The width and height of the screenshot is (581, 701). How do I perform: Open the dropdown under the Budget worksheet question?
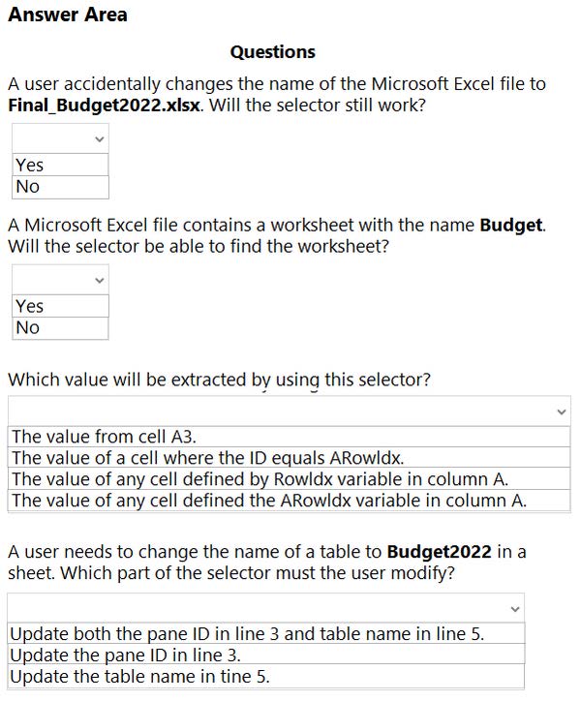(60, 280)
